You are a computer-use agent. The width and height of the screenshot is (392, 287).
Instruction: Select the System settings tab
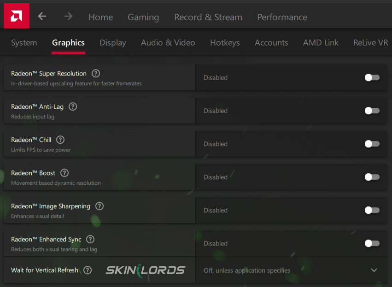pyautogui.click(x=24, y=43)
